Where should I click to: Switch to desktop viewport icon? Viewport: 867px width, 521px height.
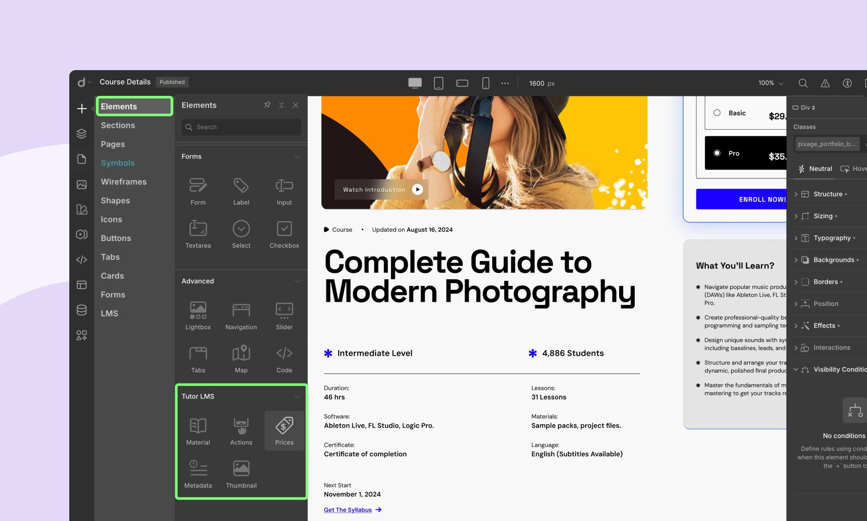[x=415, y=83]
